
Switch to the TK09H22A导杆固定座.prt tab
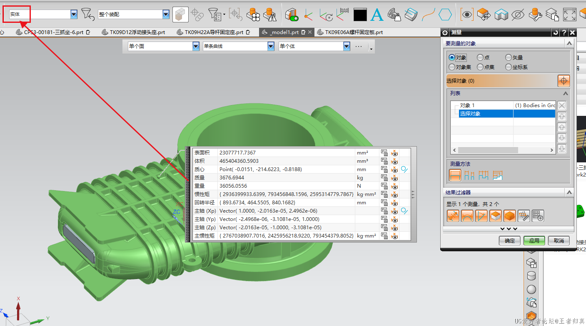(x=213, y=32)
